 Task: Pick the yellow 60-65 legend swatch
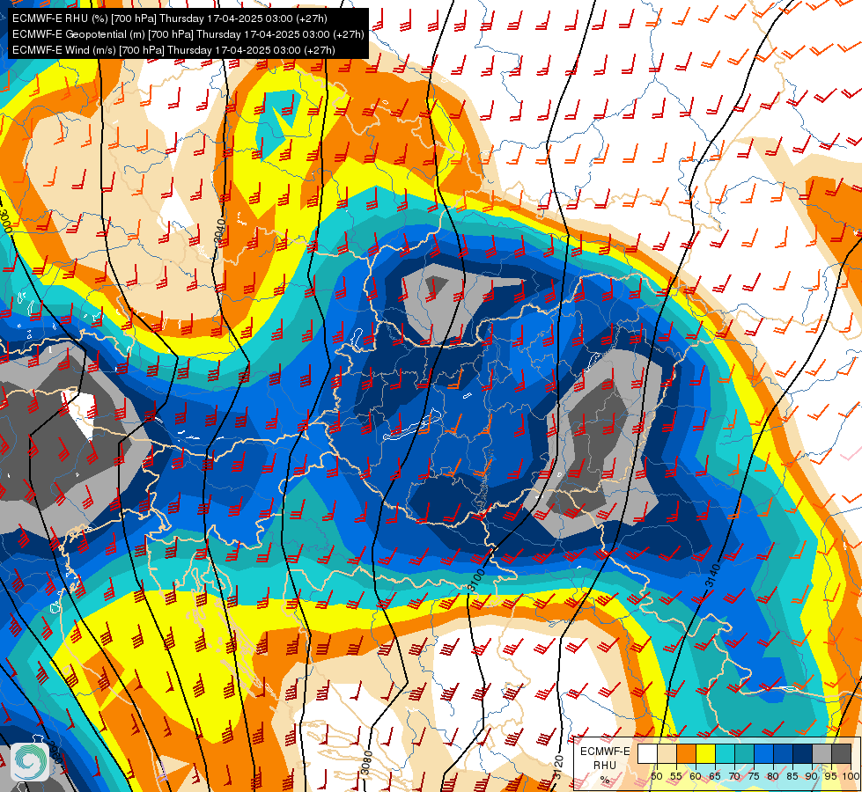(x=706, y=753)
